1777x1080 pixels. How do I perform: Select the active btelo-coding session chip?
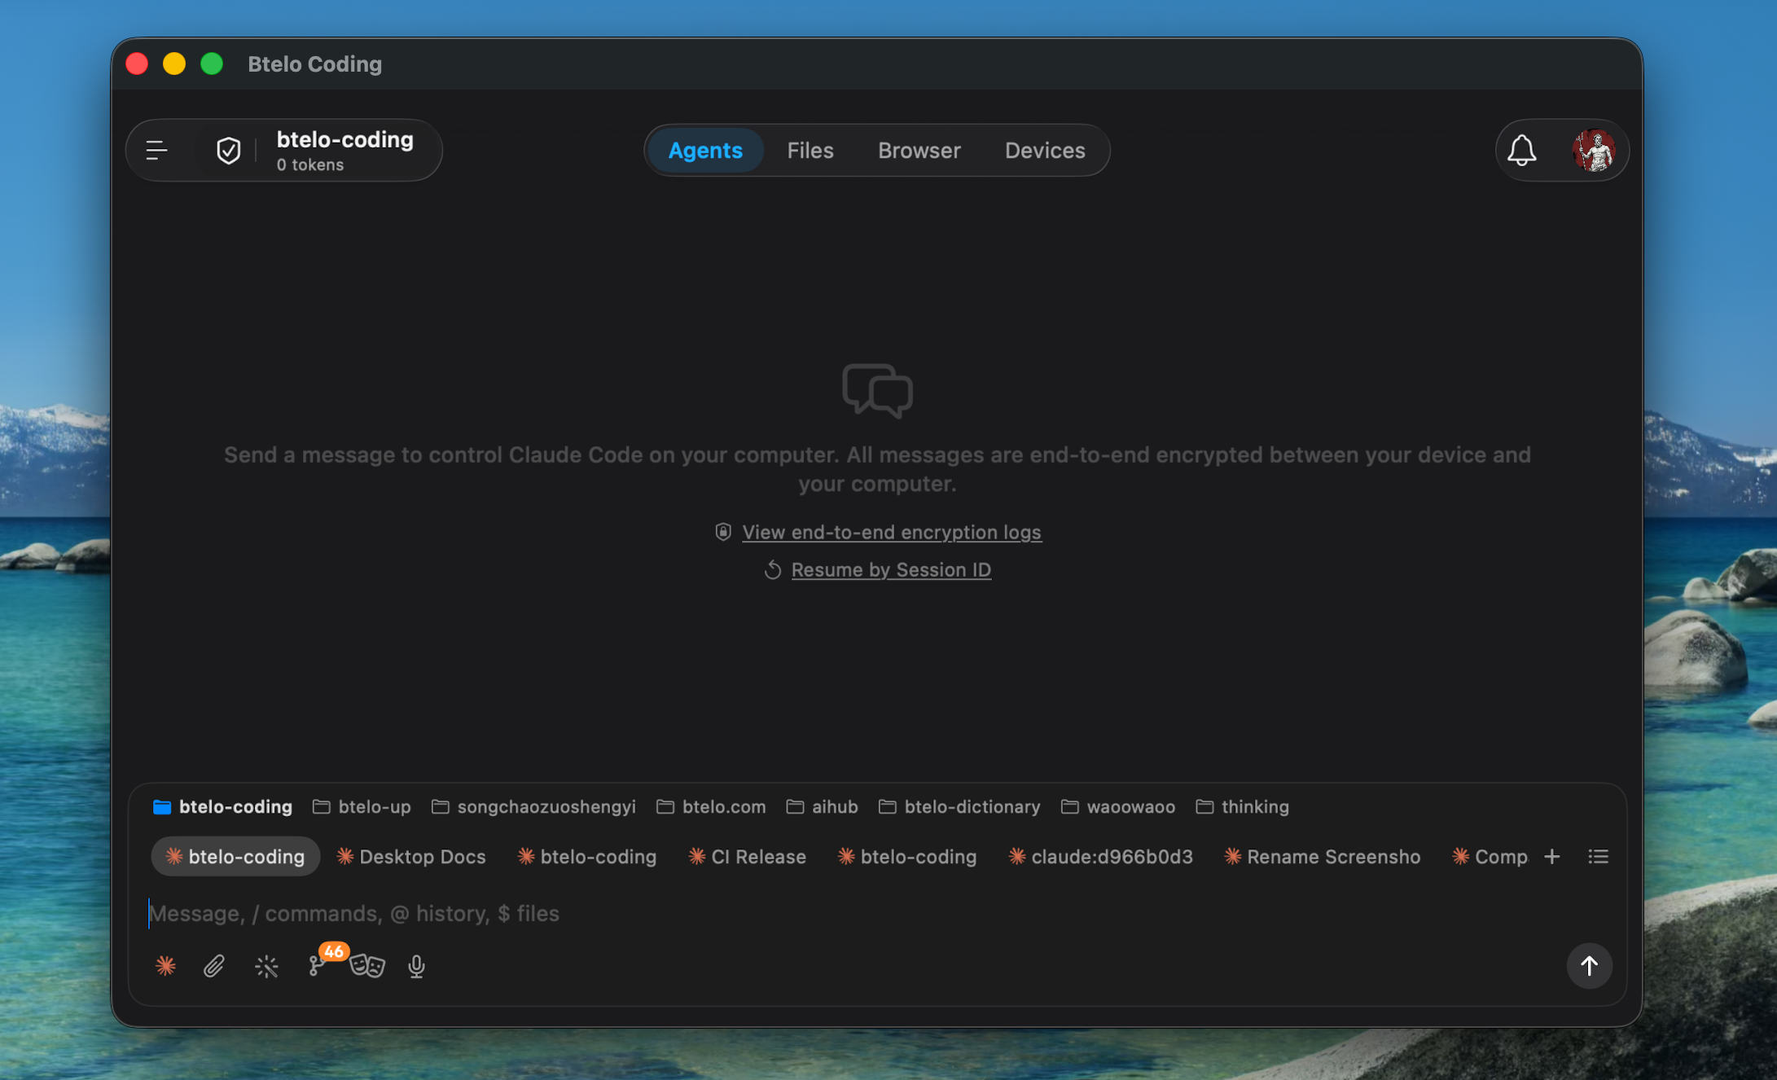235,856
